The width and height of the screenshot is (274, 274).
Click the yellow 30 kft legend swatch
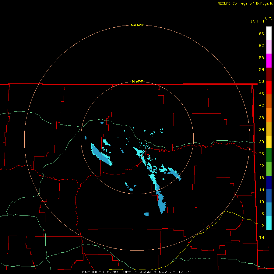269,142
